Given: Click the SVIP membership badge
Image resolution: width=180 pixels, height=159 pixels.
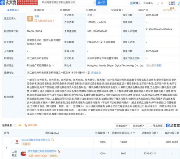Looking at the screenshot, I should coord(172,3).
